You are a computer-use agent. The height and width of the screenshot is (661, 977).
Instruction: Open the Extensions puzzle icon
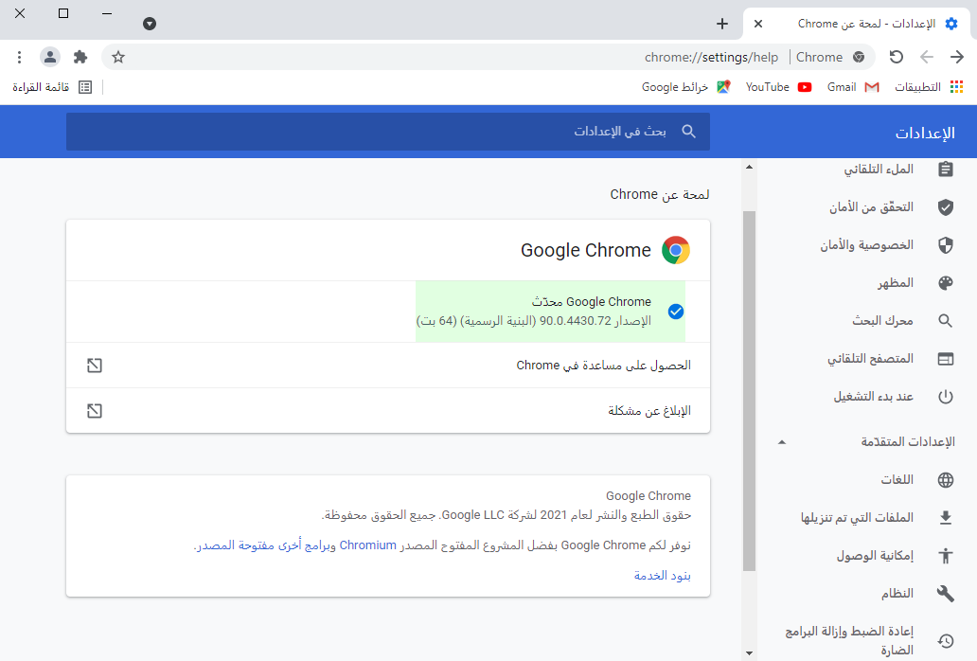pyautogui.click(x=80, y=58)
